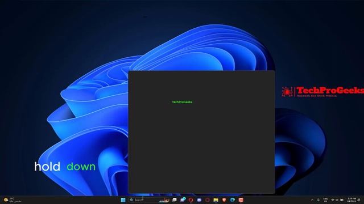This screenshot has height=204, width=364.
Task: Open the notification bell tray icon
Action: point(359,200)
